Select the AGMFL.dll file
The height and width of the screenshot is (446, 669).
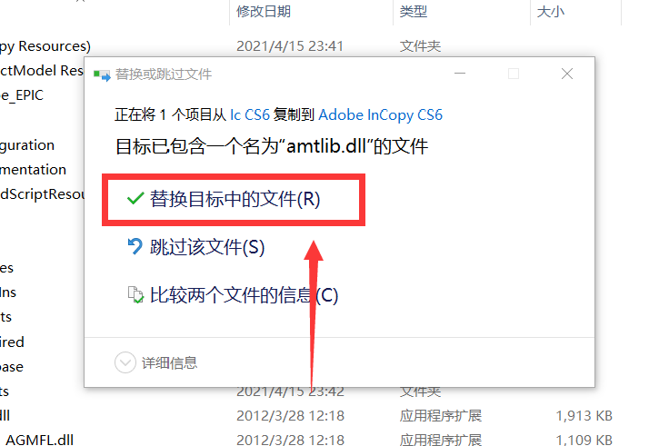click(39, 440)
